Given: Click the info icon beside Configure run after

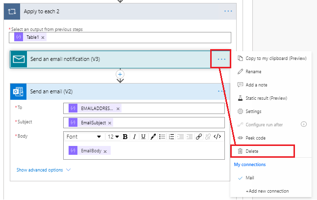Looking at the screenshot, I should point(304,124).
